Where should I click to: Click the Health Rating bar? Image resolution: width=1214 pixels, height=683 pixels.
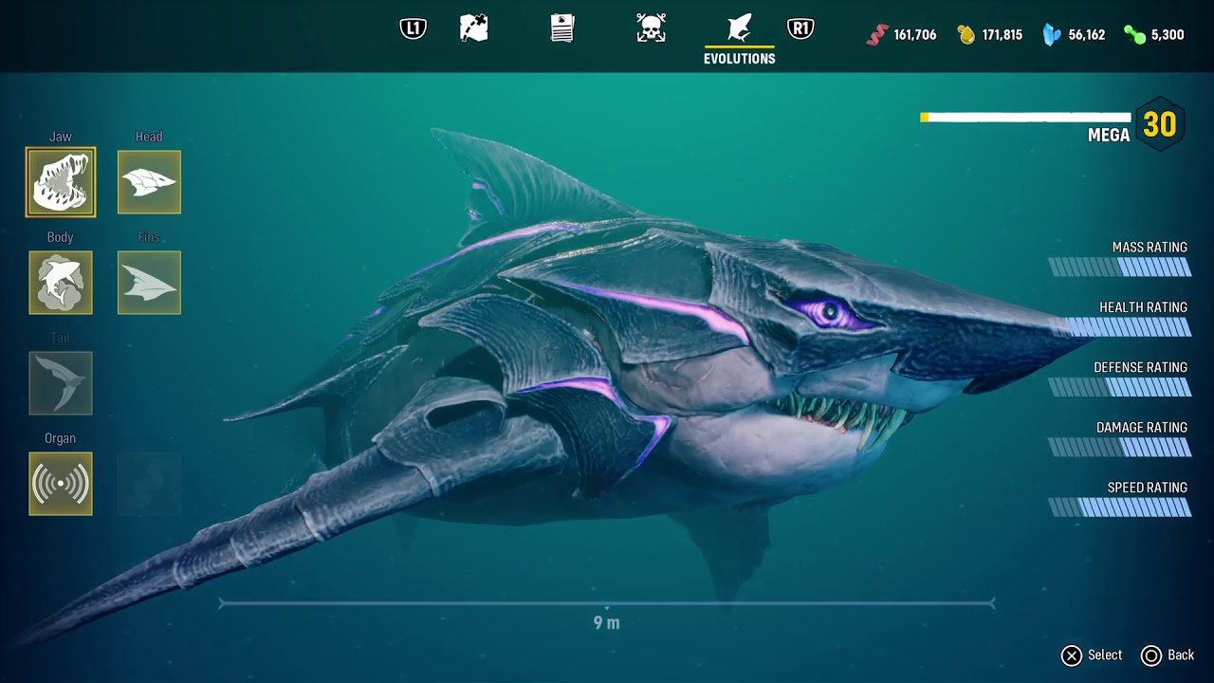pos(1120,327)
